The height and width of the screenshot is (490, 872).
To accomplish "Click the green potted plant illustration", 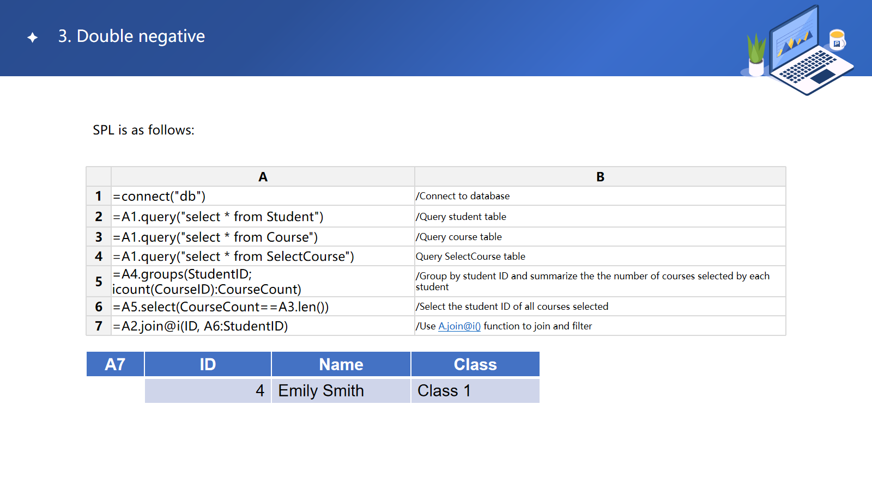I will click(x=756, y=54).
